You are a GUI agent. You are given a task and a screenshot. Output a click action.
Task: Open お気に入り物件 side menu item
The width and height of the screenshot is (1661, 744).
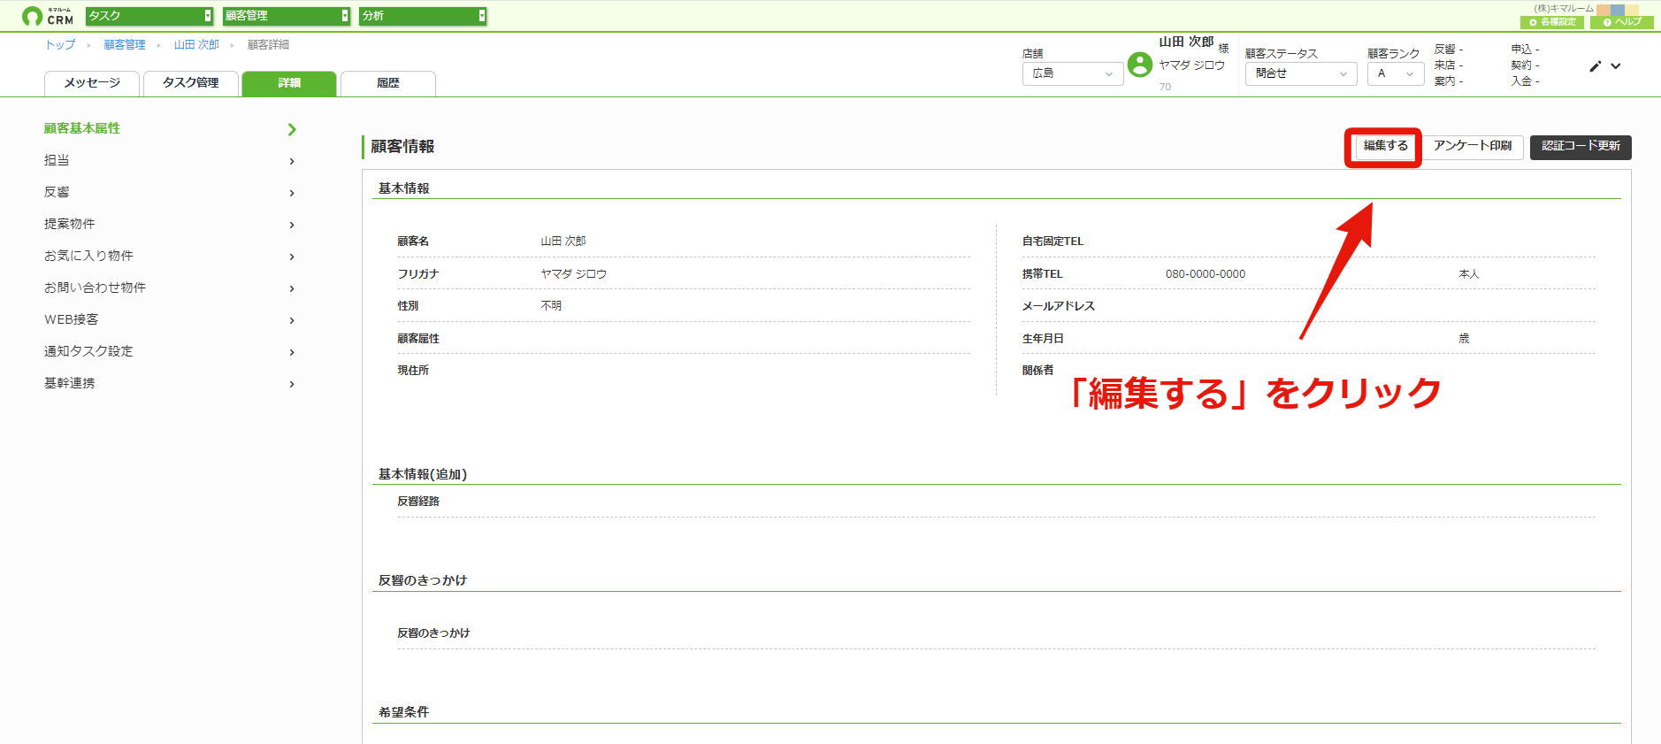[x=88, y=256]
